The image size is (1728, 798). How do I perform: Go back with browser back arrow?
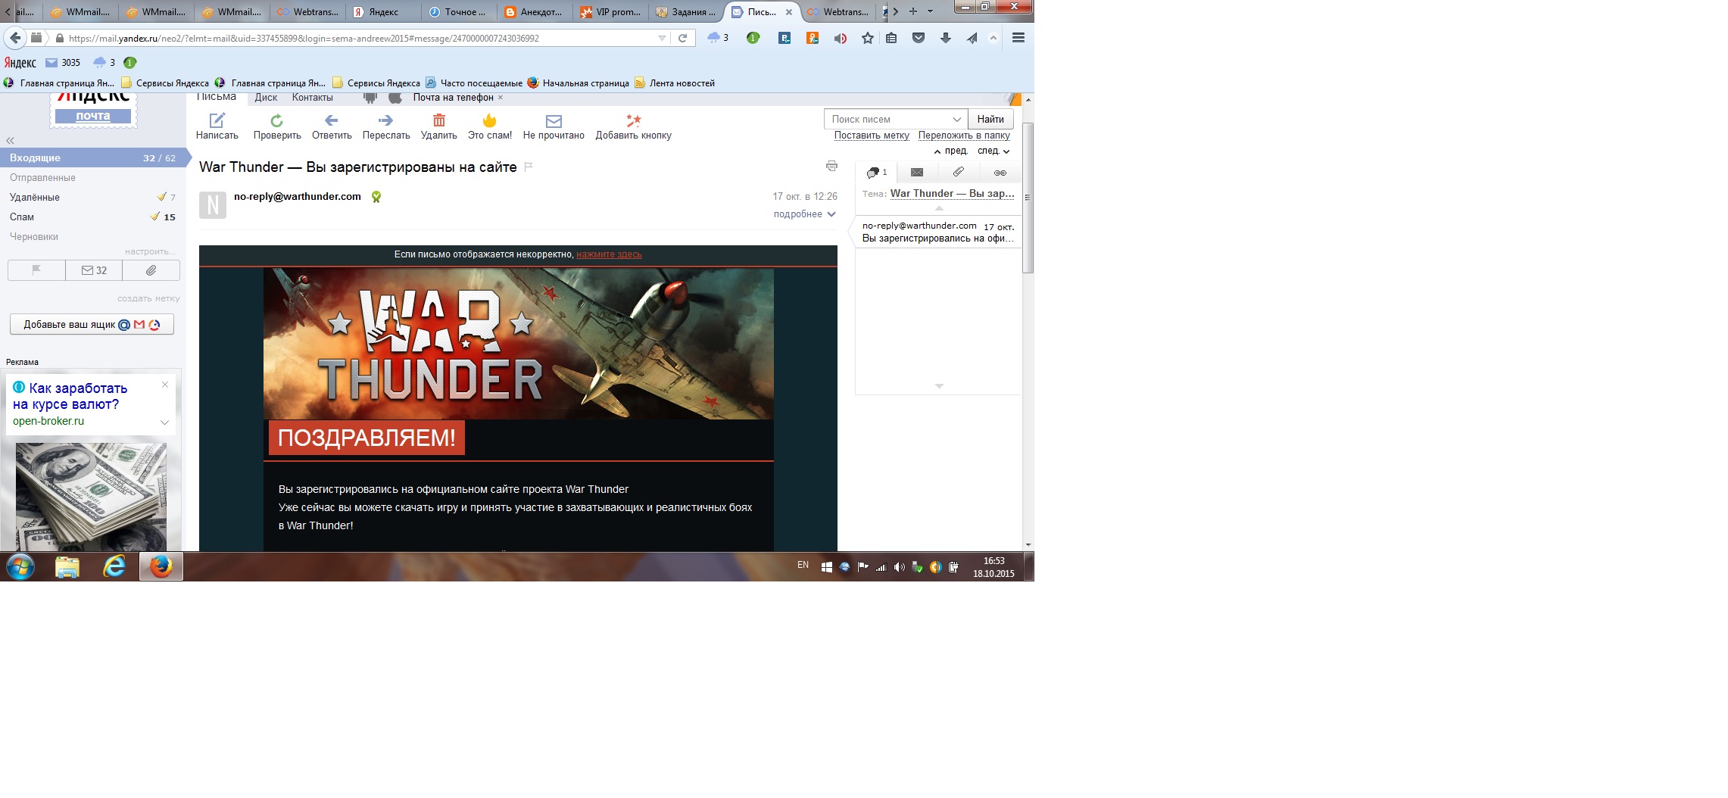[x=15, y=38]
